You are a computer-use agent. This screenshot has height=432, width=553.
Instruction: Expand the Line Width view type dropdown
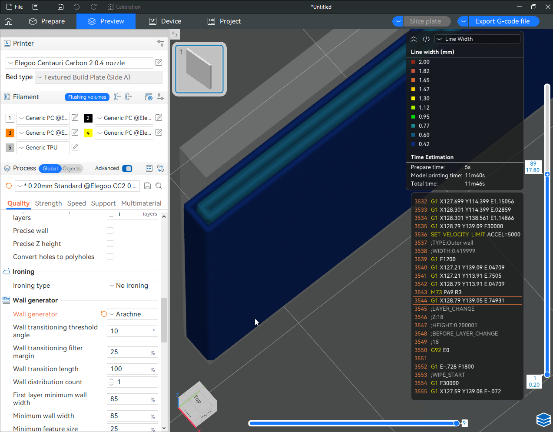pos(477,39)
